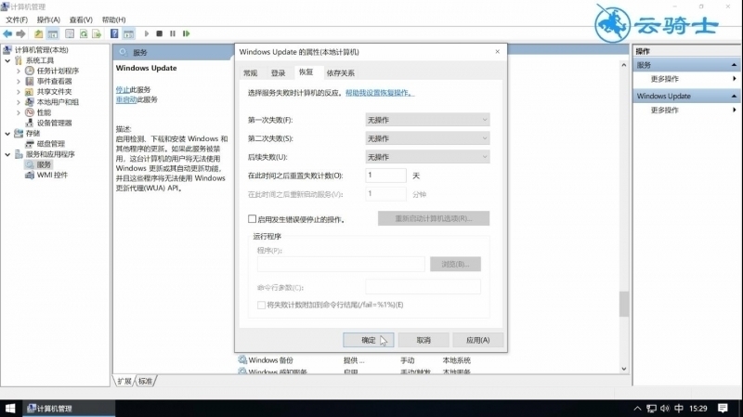Select WMI 控件 in the tree
The image size is (743, 417).
coord(52,175)
